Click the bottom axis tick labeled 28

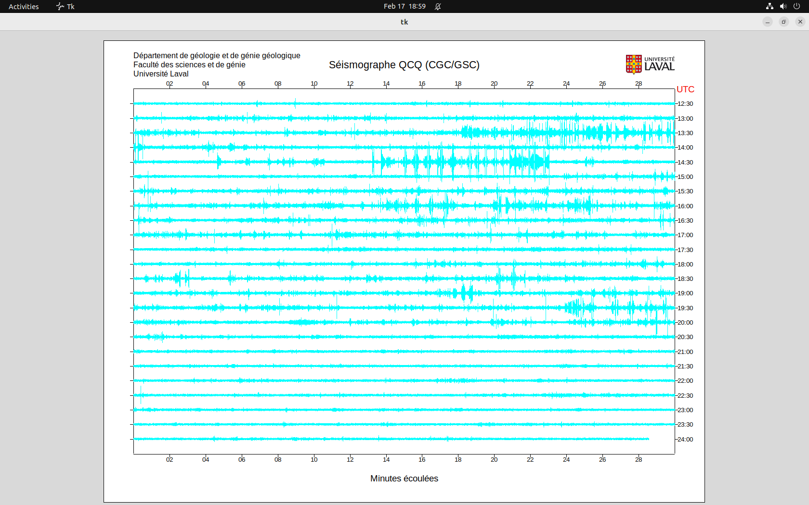coord(639,460)
